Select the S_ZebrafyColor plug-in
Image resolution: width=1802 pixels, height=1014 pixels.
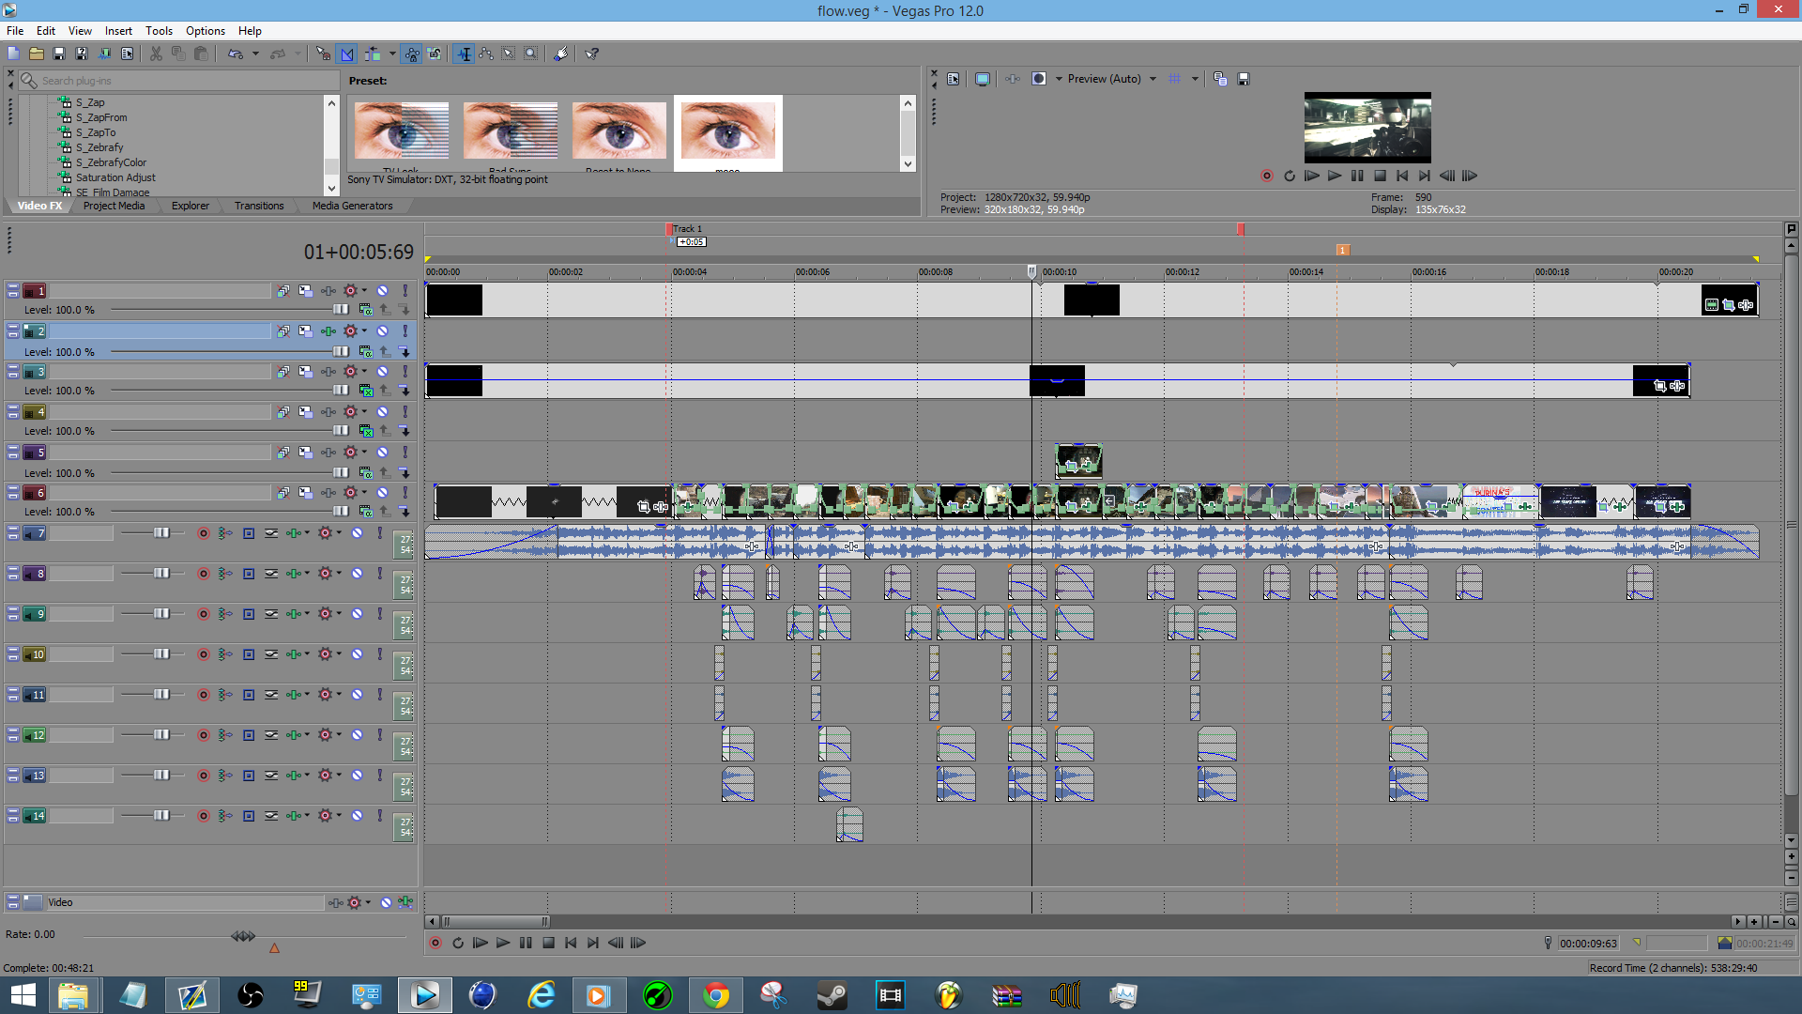111,162
